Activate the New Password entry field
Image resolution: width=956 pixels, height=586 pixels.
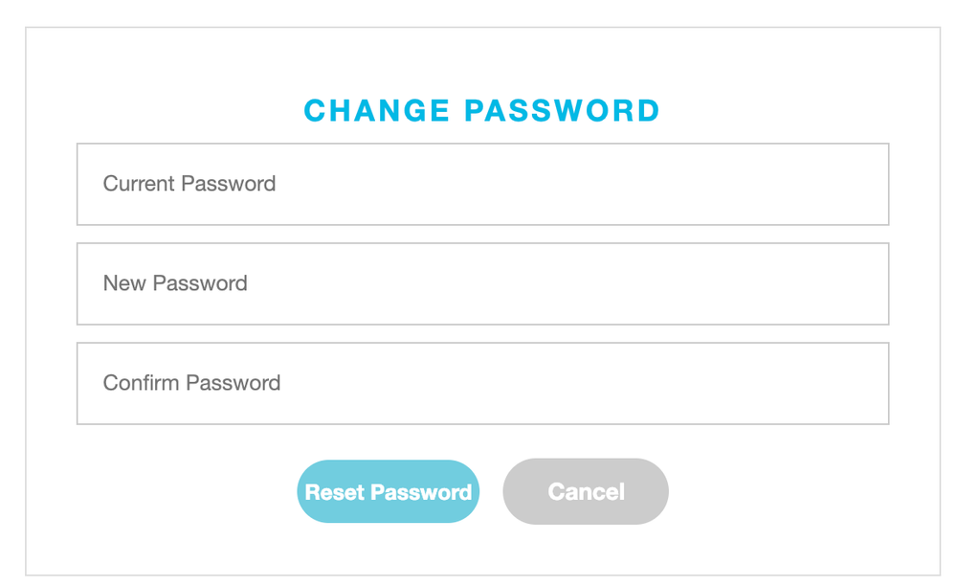[x=482, y=283]
